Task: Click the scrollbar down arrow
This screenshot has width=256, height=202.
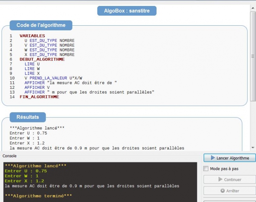Action: [x=253, y=148]
